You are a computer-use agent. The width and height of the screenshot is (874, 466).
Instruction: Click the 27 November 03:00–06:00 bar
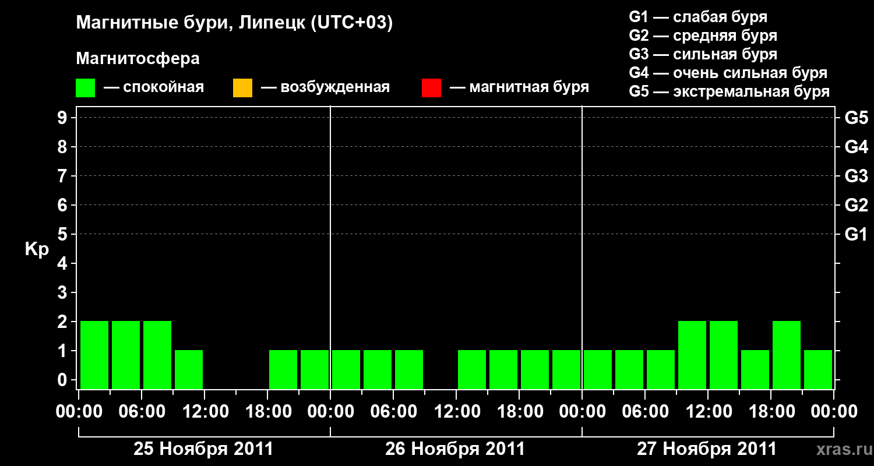point(629,369)
